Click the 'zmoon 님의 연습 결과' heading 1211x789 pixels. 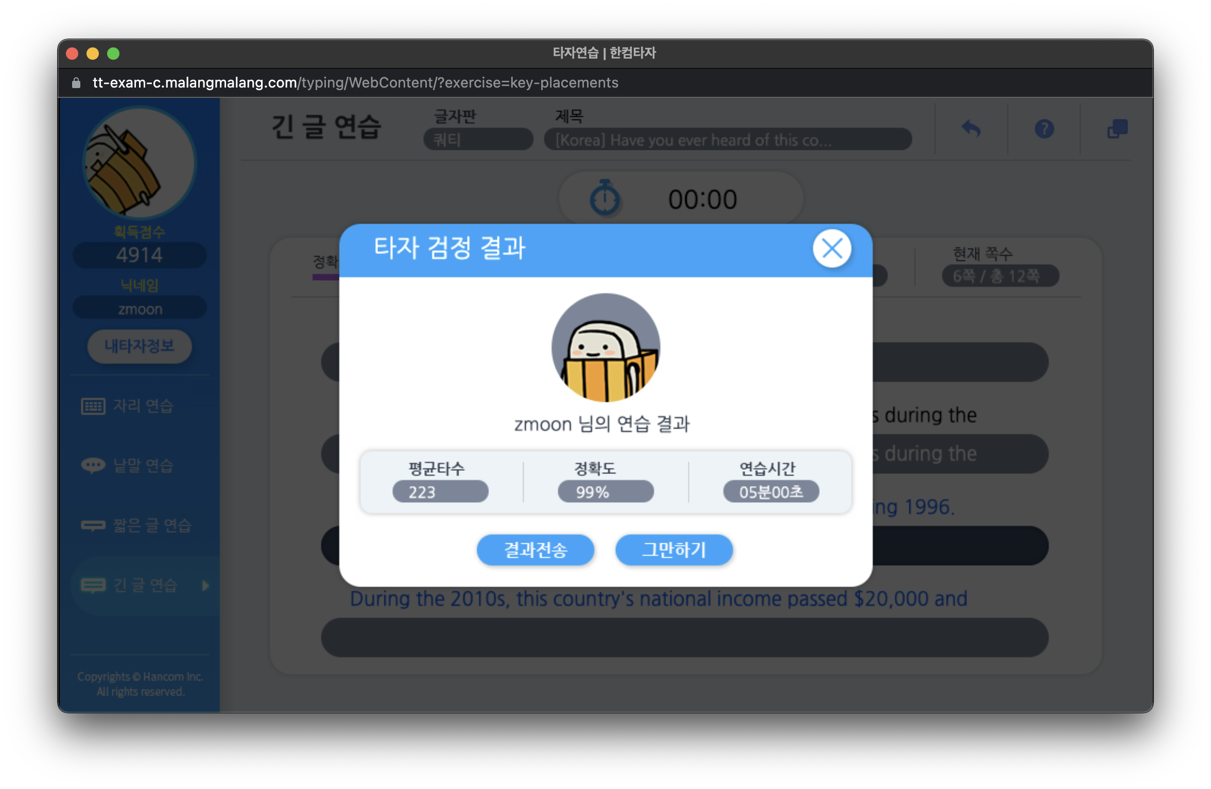602,424
